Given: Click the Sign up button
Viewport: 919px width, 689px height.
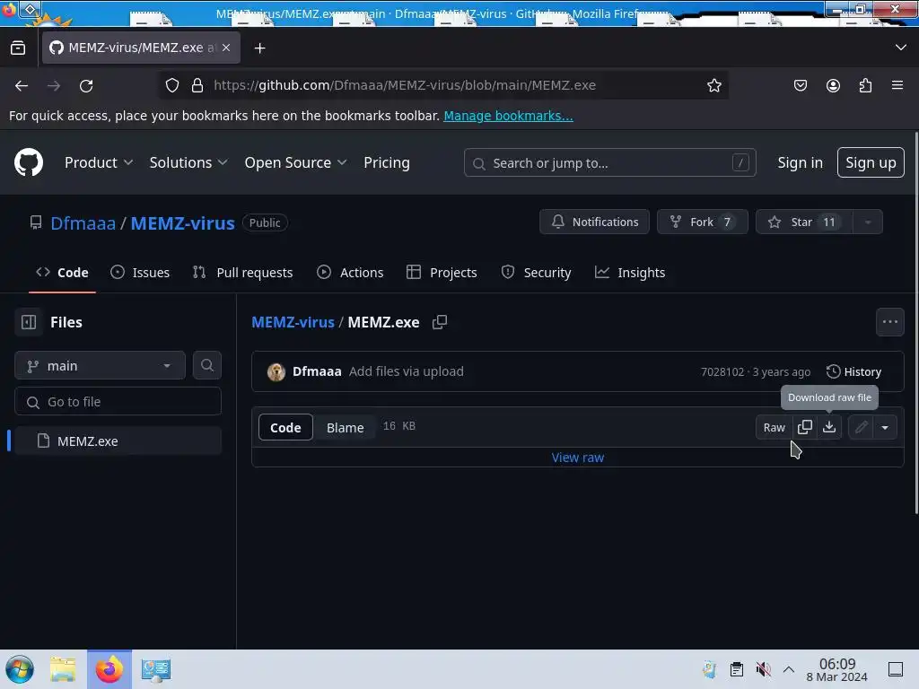Looking at the screenshot, I should click(871, 162).
